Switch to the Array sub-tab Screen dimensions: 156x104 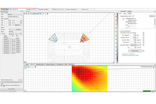[x=125, y=14]
